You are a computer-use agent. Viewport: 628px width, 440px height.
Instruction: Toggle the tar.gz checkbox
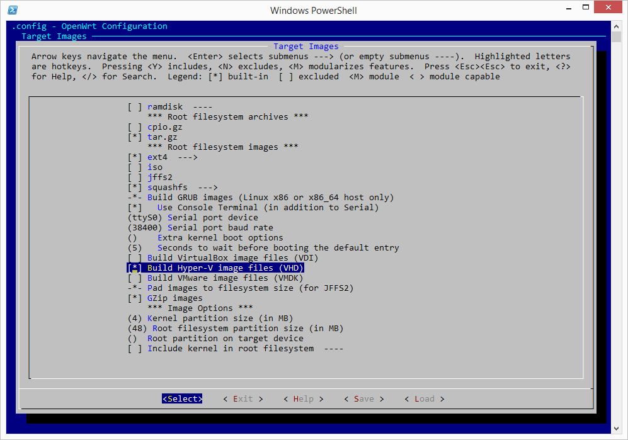tap(135, 137)
